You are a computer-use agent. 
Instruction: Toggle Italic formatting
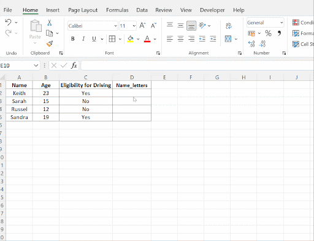(x=83, y=39)
